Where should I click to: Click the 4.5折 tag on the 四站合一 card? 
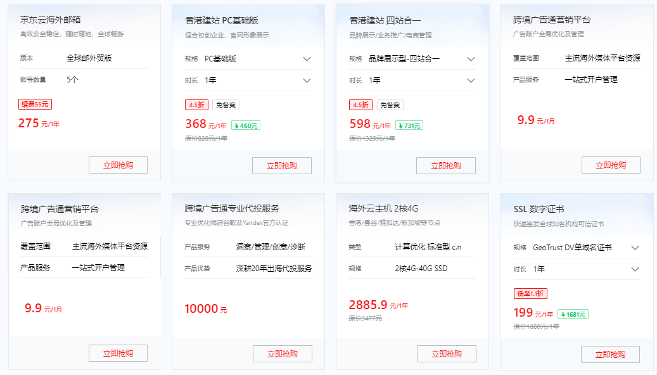point(360,105)
